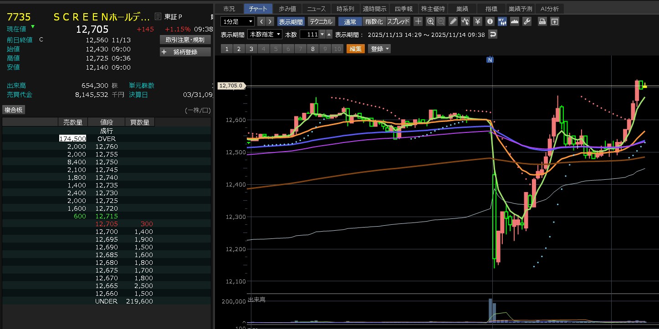This screenshot has width=659, height=329.
Task: Switch to the ニュース tab
Action: [x=316, y=9]
